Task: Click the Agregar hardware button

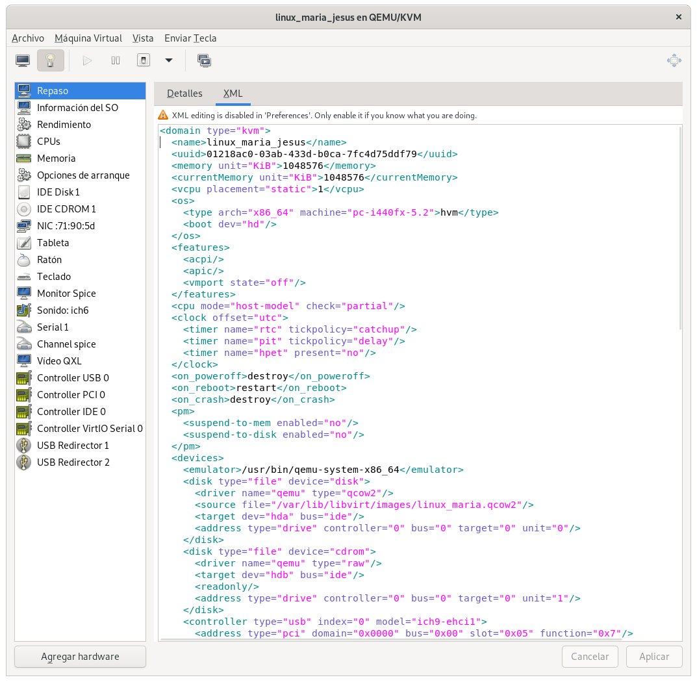Action: (x=80, y=657)
